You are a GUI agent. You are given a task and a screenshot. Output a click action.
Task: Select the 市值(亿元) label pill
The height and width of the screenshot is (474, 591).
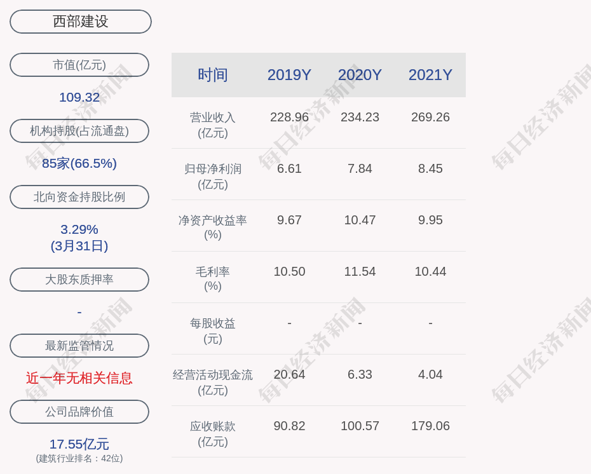(79, 65)
